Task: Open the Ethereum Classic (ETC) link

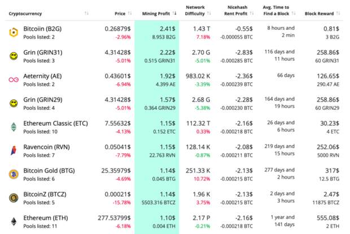Action: click(55, 123)
